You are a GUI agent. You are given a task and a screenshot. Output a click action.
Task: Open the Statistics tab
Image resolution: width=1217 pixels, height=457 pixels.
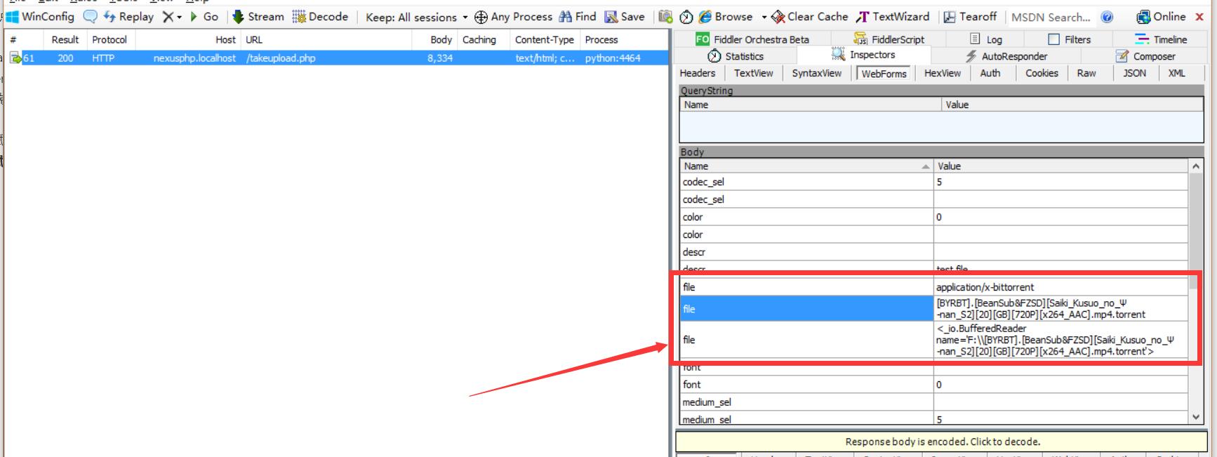tap(736, 56)
